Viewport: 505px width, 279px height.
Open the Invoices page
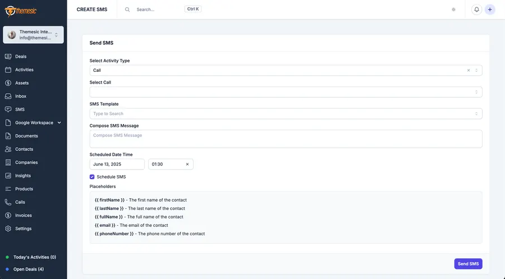click(24, 215)
